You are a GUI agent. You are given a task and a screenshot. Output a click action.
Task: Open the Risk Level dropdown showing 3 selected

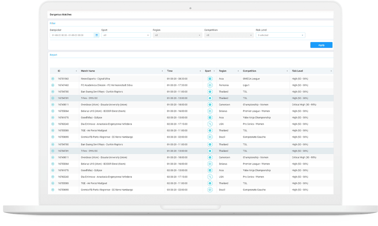point(280,35)
